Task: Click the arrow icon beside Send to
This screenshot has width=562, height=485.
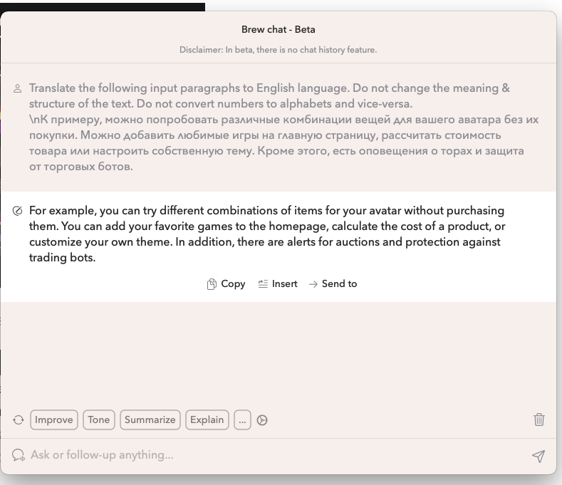Action: click(x=313, y=284)
